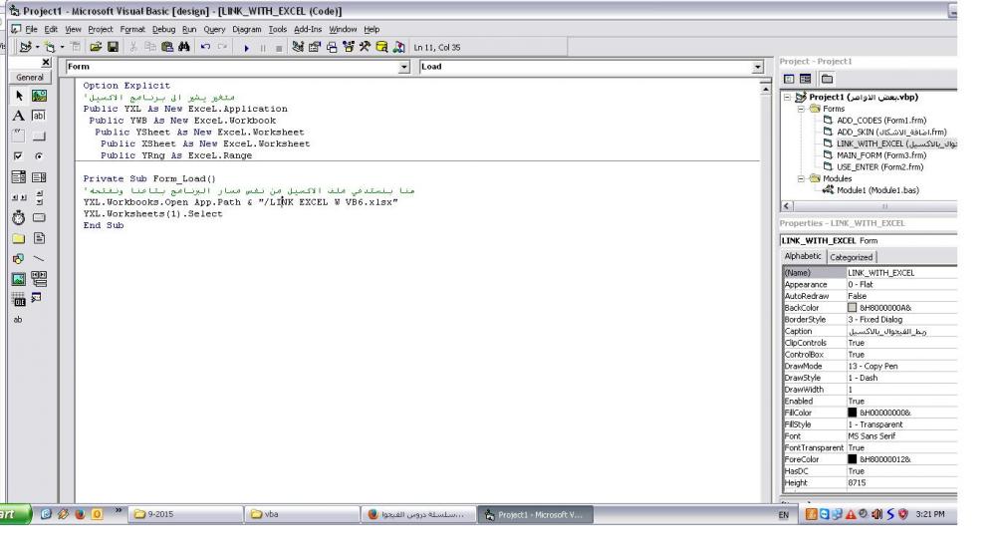Click the BackColor color swatch

(853, 308)
